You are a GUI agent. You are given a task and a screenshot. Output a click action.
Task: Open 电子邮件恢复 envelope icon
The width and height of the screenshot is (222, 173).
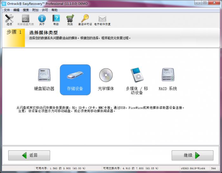(x=102, y=19)
